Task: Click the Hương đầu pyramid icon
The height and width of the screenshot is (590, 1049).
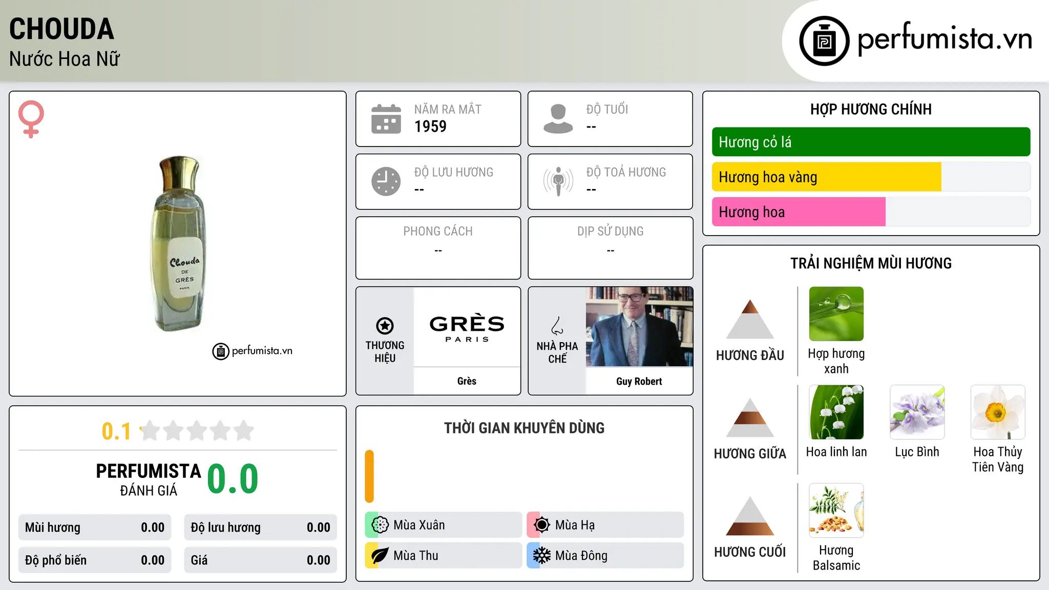Action: coord(750,319)
